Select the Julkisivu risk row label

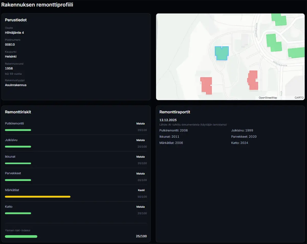pyautogui.click(x=11, y=140)
